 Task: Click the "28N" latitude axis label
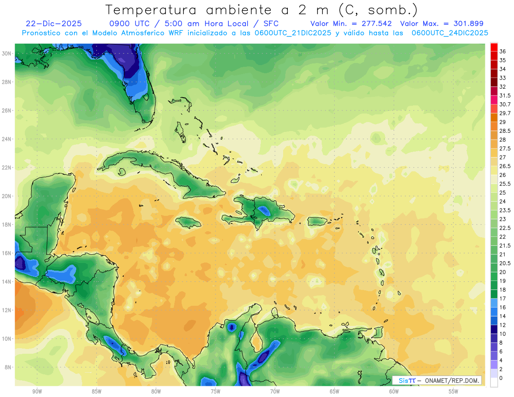pos(7,82)
